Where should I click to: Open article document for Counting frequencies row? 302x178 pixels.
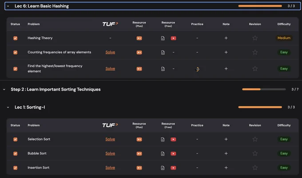163,52
